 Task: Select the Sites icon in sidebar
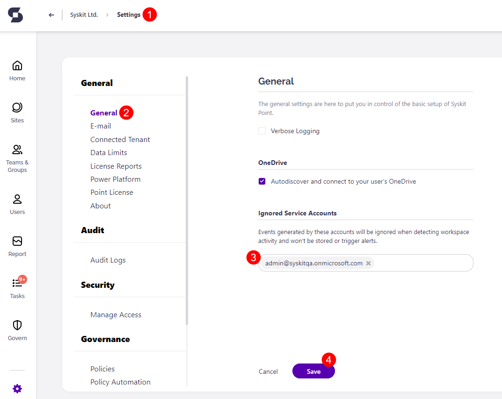pos(17,112)
